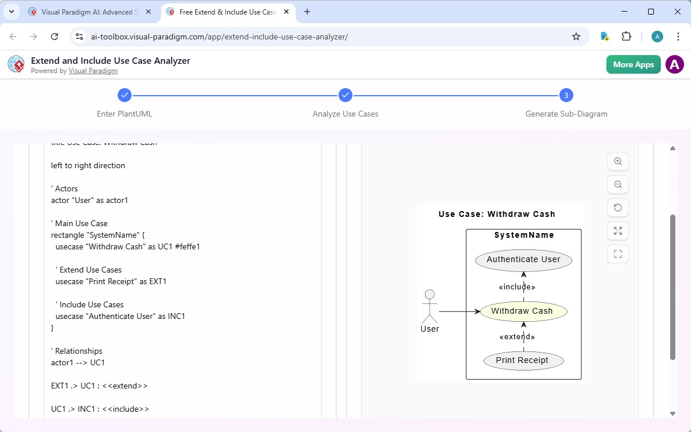Image resolution: width=691 pixels, height=432 pixels.
Task: Zoom into the use case diagram
Action: (617, 161)
